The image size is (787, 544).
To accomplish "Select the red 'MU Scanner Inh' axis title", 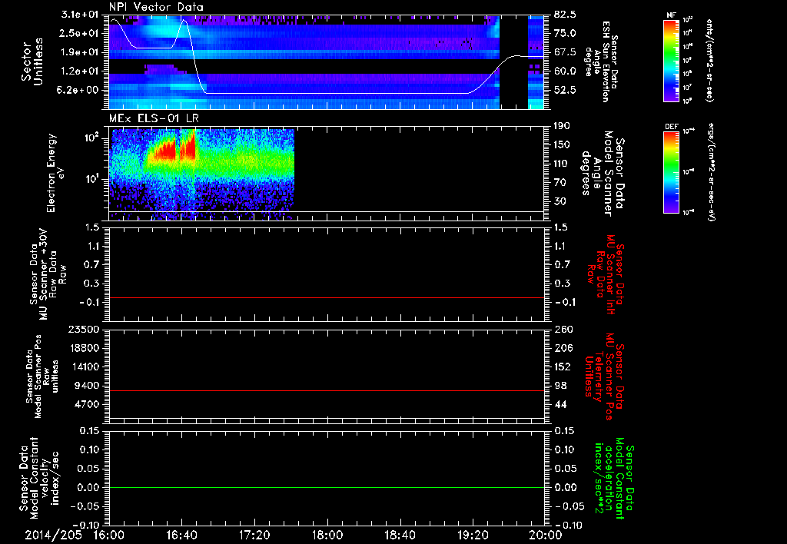I will (x=606, y=274).
